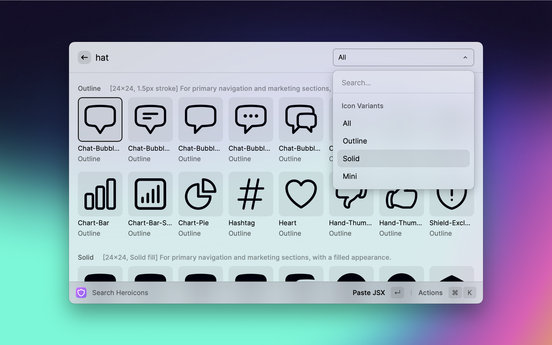Pick the chat bubble with text lines icon
The width and height of the screenshot is (552, 345).
point(150,120)
